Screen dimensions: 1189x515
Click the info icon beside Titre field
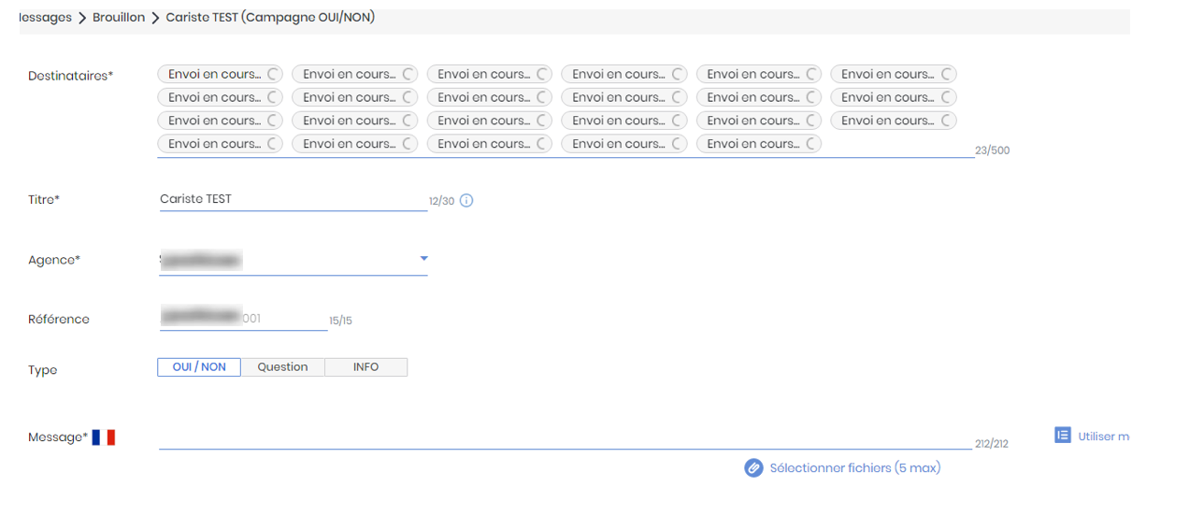point(466,200)
